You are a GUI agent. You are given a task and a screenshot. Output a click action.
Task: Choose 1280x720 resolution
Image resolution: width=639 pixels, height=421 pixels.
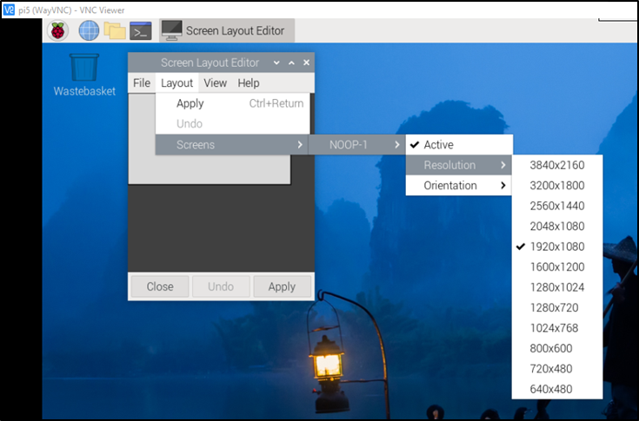click(x=557, y=307)
